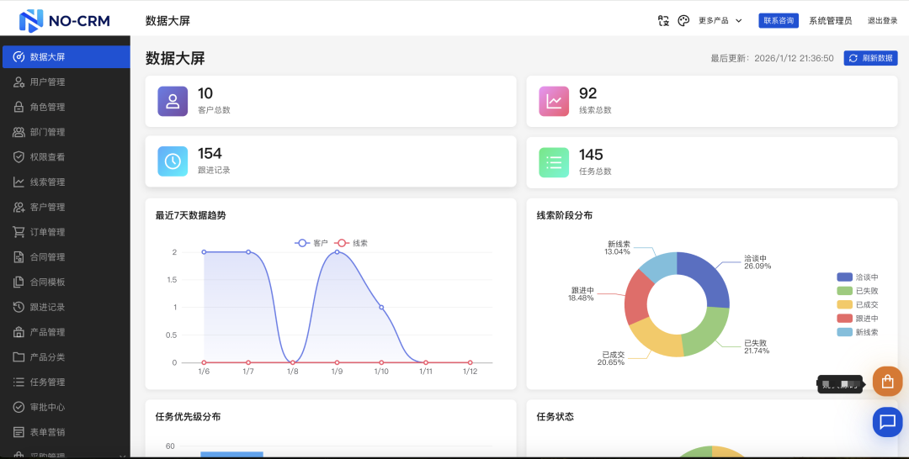The height and width of the screenshot is (459, 909).
Task: Click the 跟进记录 blue clock icon
Action: click(x=173, y=161)
